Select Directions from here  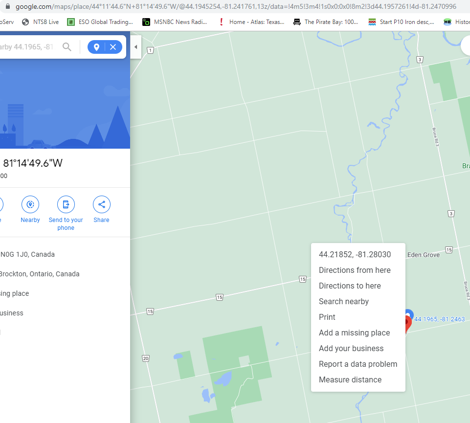355,270
